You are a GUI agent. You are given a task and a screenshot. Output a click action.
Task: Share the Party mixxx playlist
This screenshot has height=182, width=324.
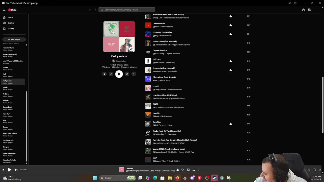(x=127, y=74)
